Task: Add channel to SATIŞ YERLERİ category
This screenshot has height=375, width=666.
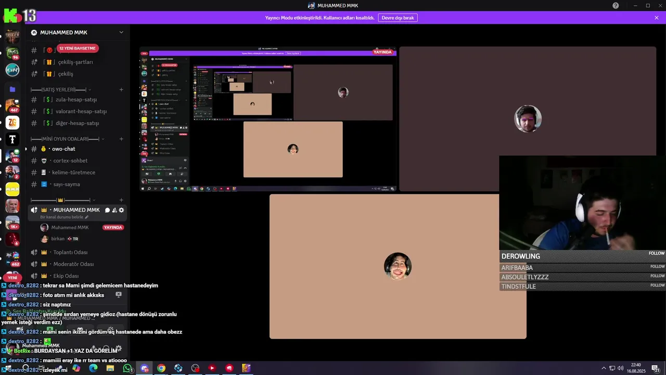Action: (x=121, y=90)
